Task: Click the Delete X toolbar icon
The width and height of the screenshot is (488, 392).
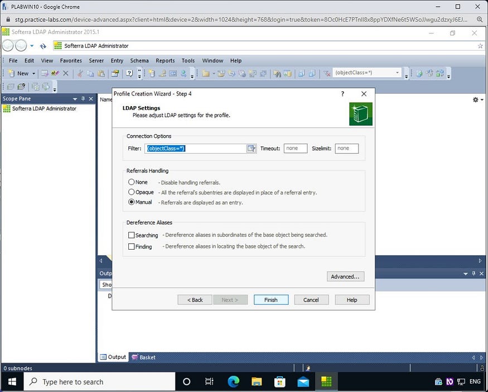Action: pyautogui.click(x=66, y=73)
